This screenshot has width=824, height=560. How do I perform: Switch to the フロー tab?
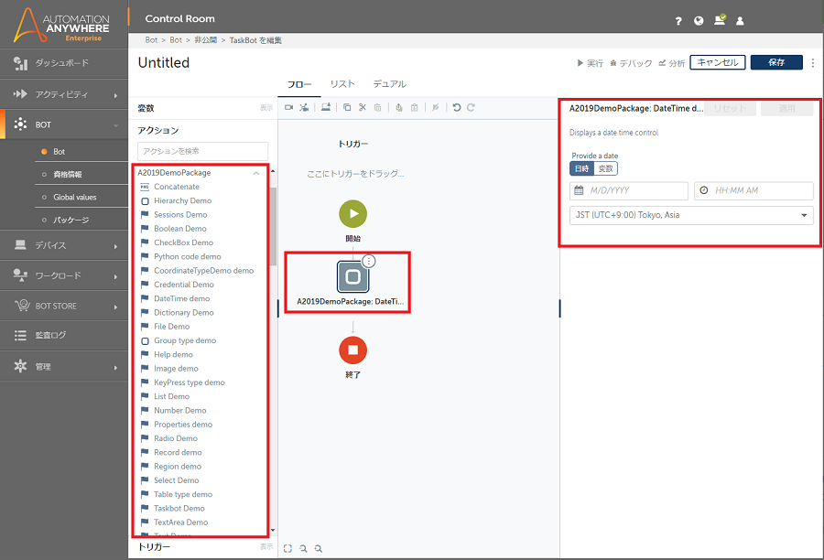point(299,84)
